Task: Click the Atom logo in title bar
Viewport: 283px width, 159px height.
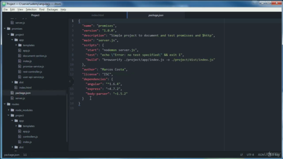Action: coord(4,4)
